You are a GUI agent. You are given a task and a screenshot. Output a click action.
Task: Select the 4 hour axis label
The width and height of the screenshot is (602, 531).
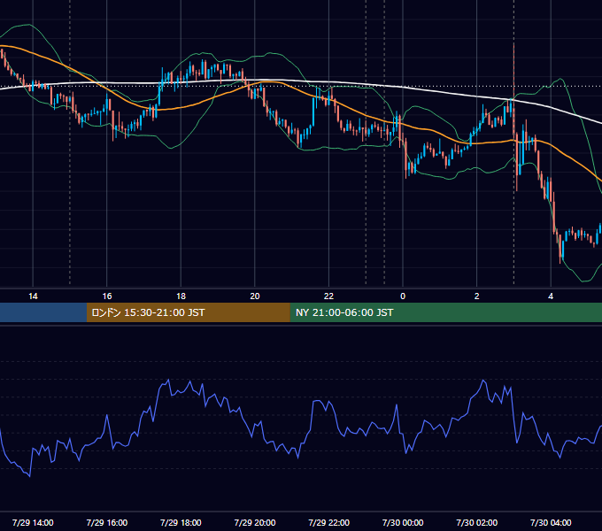(x=551, y=296)
